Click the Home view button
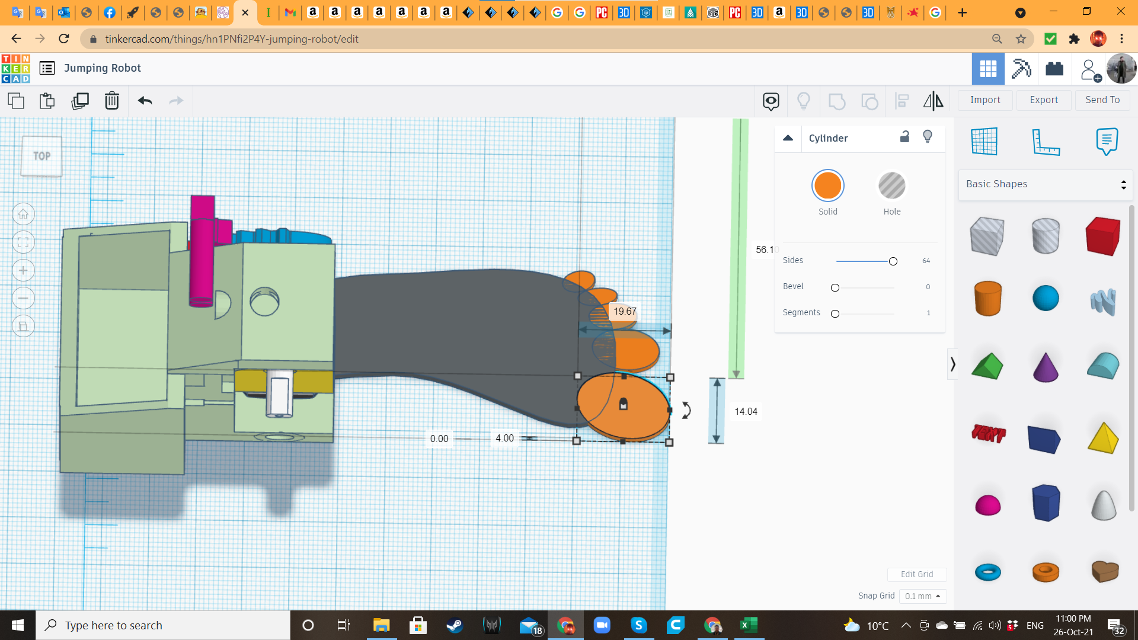The height and width of the screenshot is (640, 1138). coord(23,215)
